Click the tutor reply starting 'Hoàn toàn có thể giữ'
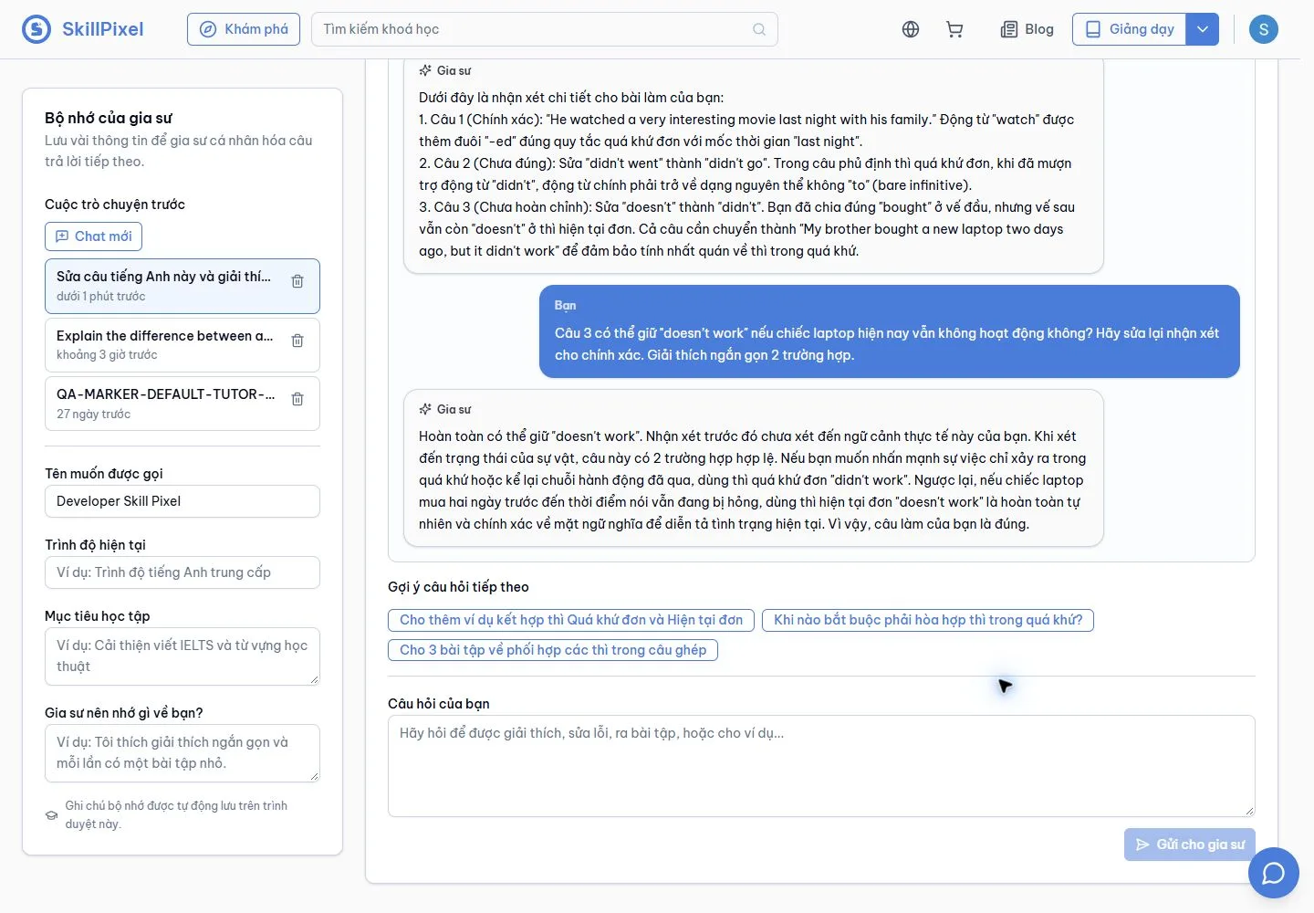Screen dimensions: 1314x913 coord(754,468)
